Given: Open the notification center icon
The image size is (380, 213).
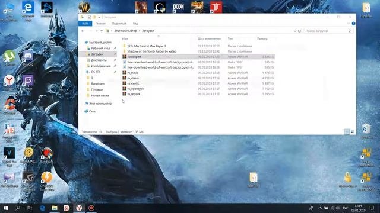Looking at the screenshot, I should (x=372, y=208).
